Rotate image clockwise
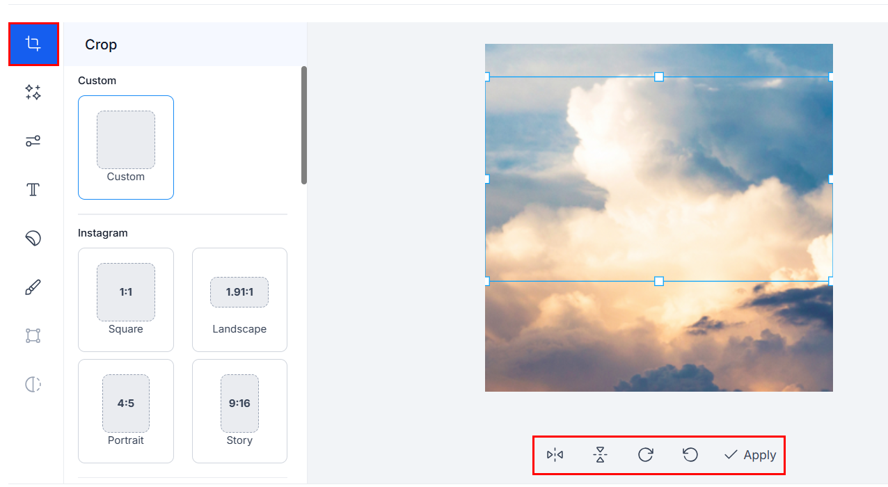This screenshot has height=487, width=888. pos(646,455)
